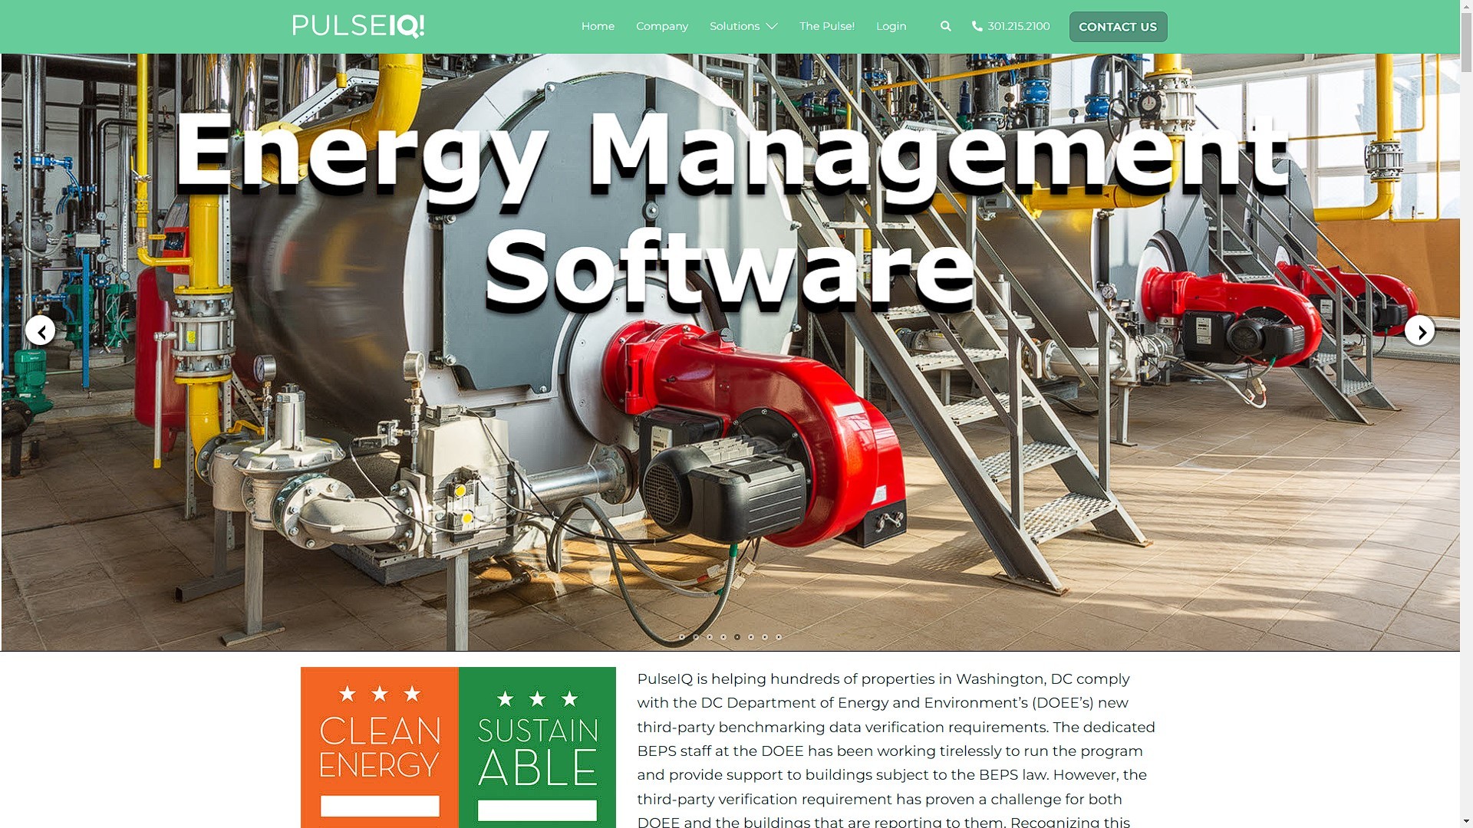
Task: Go to previous slide with left arrow
Action: coord(40,331)
